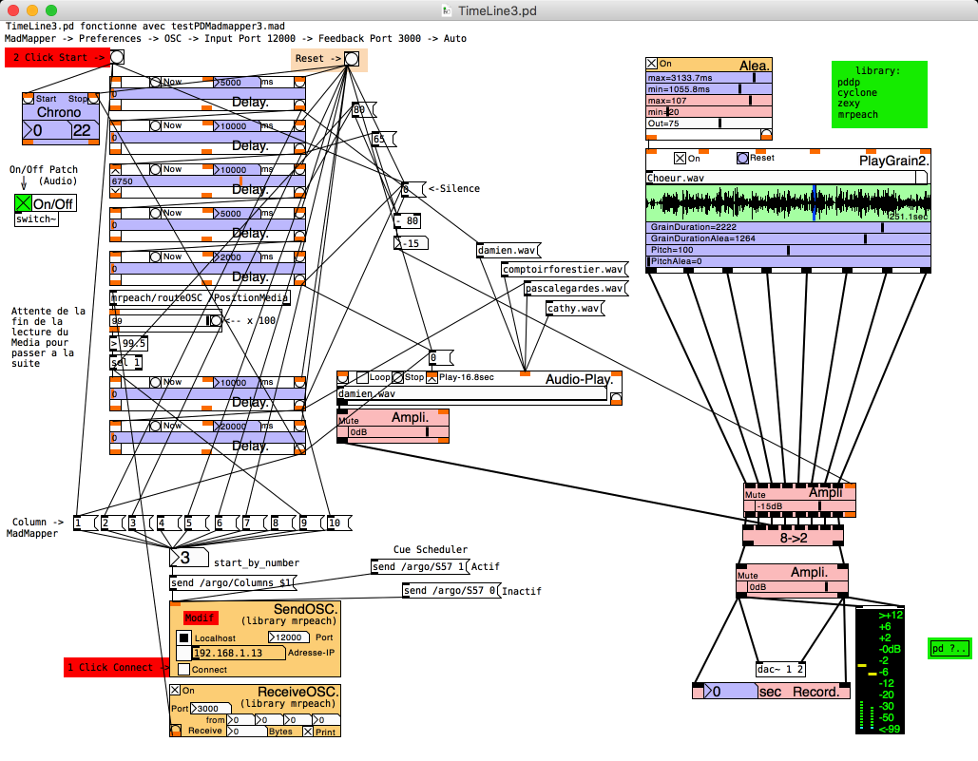
Task: Click the Record seconds number box
Action: click(731, 692)
